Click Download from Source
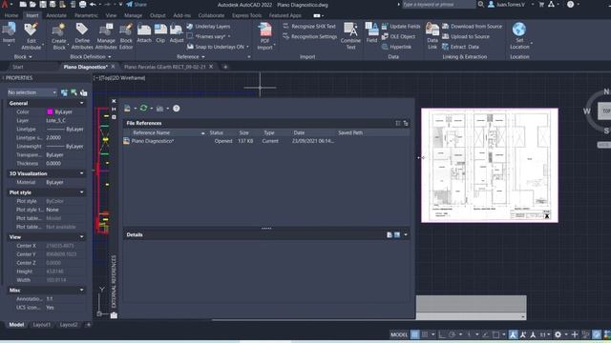The image size is (611, 343). 472,27
